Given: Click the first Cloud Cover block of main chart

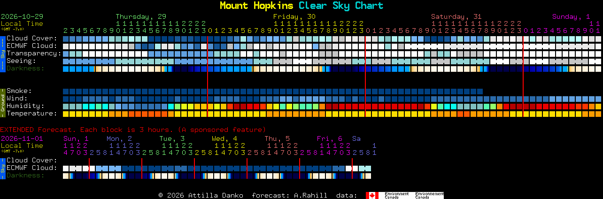Looking at the screenshot, I should pyautogui.click(x=66, y=38).
